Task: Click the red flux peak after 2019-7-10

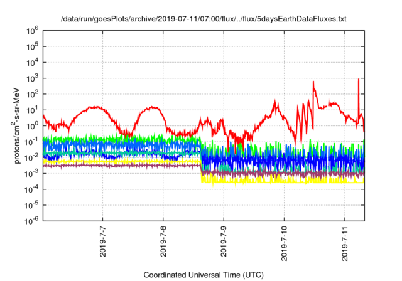Action: tap(313, 82)
